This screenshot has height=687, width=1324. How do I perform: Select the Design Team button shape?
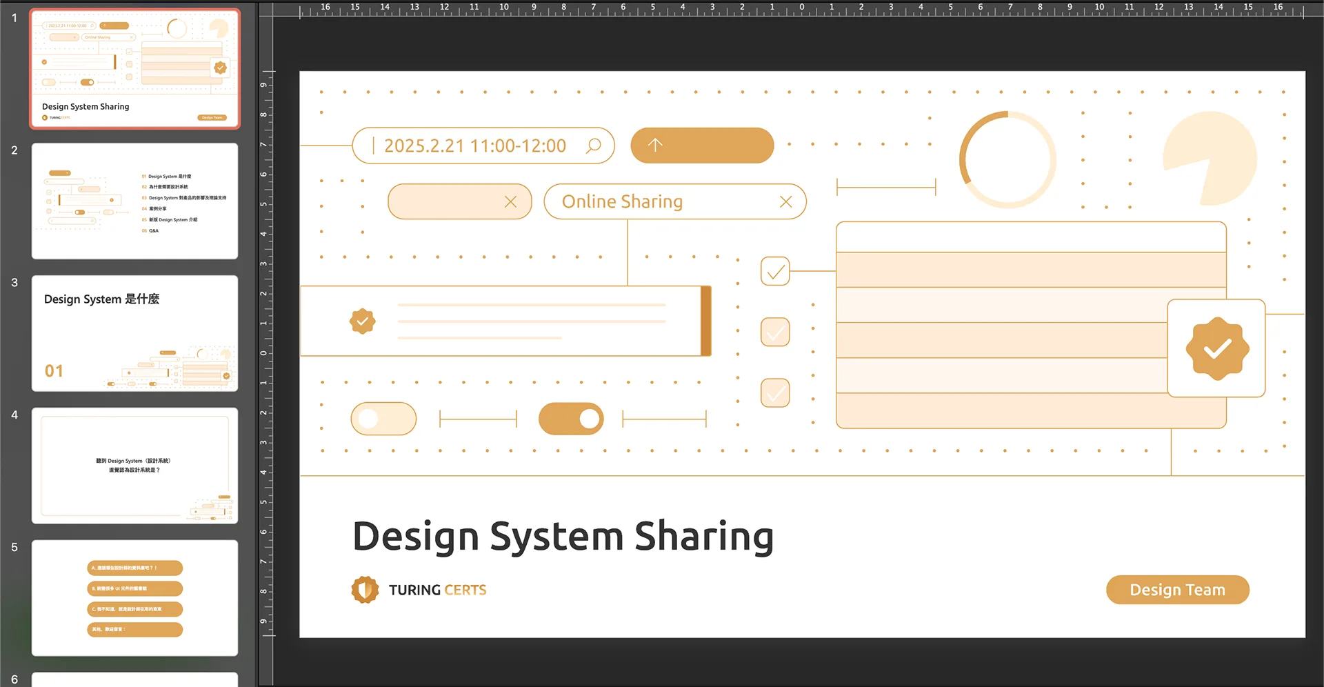tap(1177, 590)
